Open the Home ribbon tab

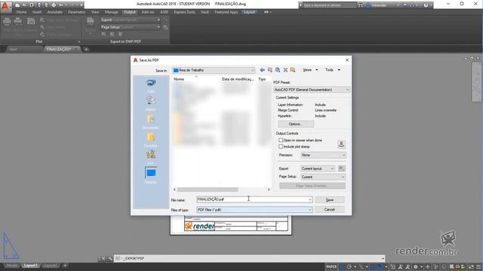[x=22, y=12]
